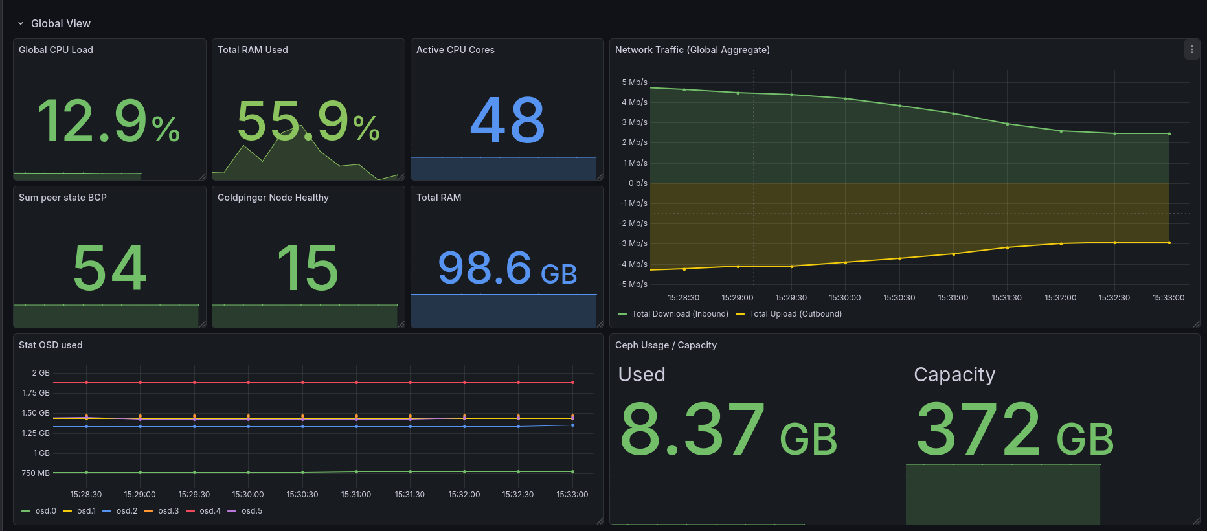
Task: Click the Total Download (Inbound) legend label
Action: (x=680, y=314)
